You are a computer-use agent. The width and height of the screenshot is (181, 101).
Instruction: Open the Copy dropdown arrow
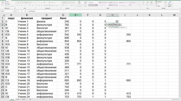point(11,4)
